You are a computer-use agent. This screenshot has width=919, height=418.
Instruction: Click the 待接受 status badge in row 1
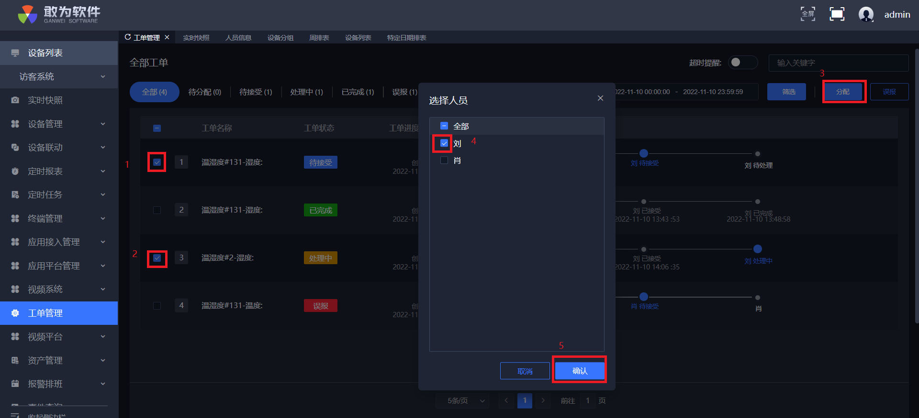(x=321, y=162)
